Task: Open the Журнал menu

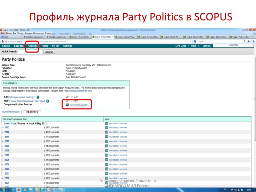Action: [20, 33]
